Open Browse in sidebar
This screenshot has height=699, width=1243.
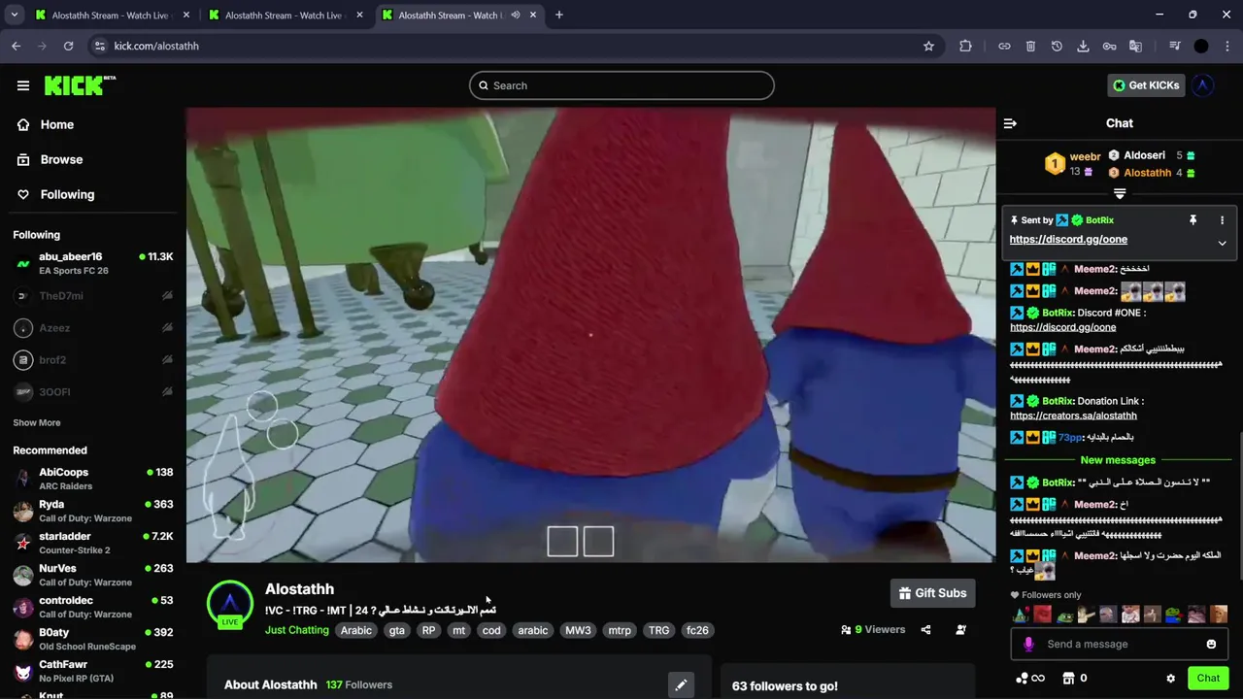61,159
